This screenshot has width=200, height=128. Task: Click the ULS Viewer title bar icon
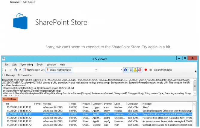[x=4, y=59]
